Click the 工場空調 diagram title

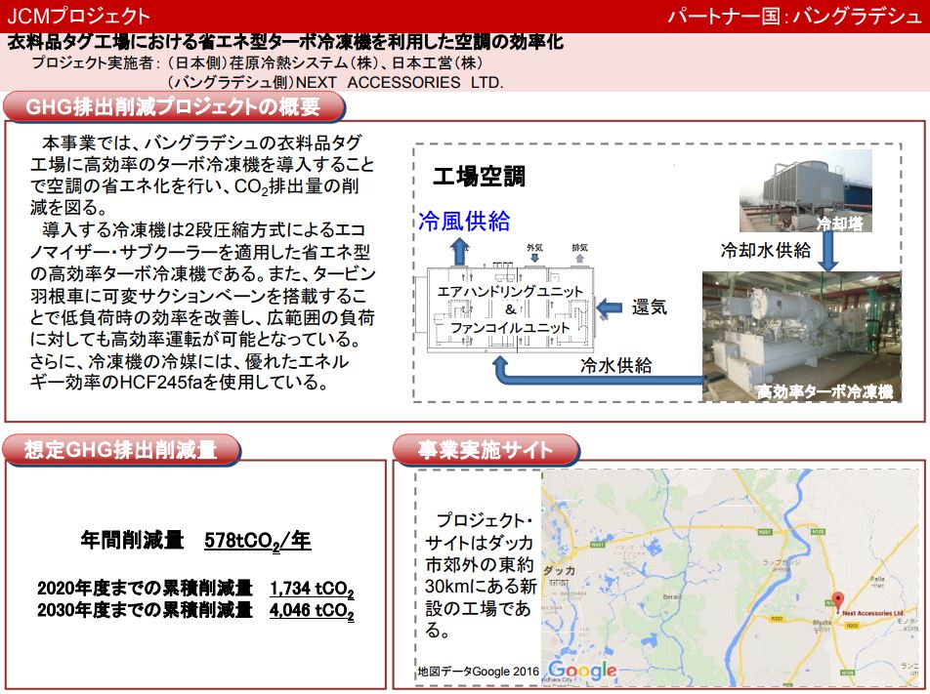(480, 176)
